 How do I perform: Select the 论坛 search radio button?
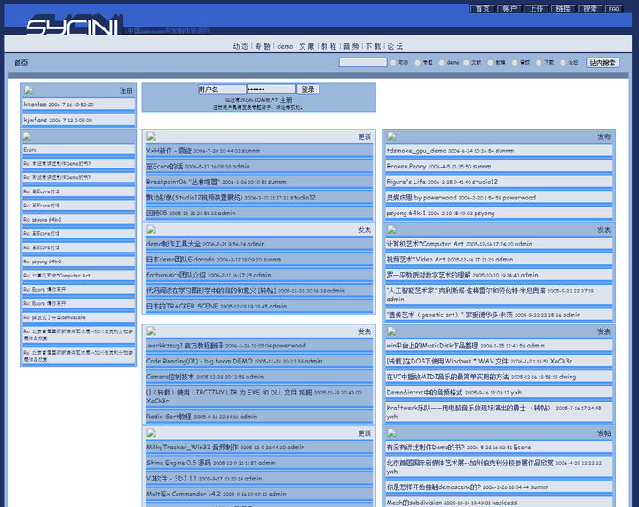[x=562, y=63]
